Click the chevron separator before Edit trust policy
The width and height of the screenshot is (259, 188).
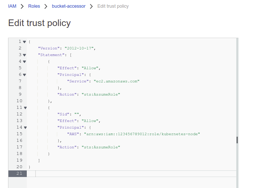91,6
